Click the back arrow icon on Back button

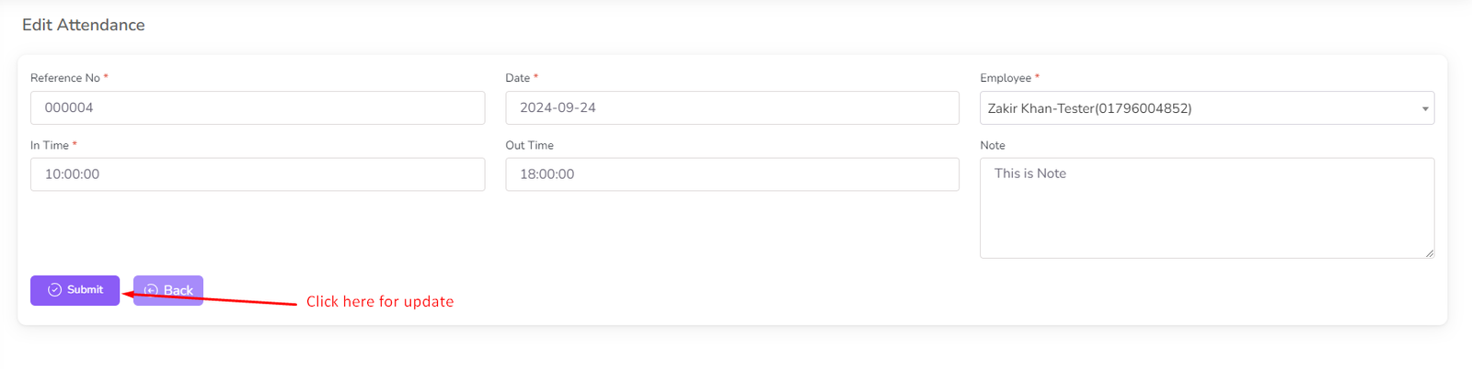click(152, 290)
